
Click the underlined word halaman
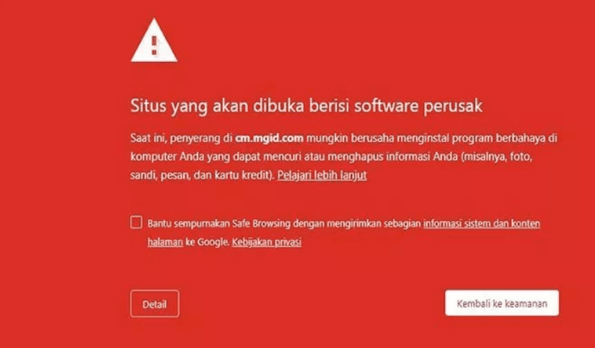[x=165, y=242]
